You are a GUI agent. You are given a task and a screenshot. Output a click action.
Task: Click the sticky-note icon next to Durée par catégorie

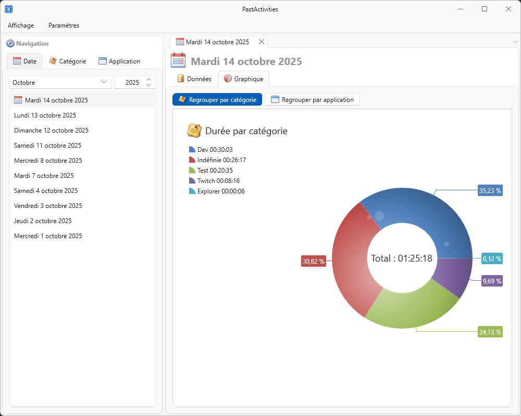(x=194, y=131)
